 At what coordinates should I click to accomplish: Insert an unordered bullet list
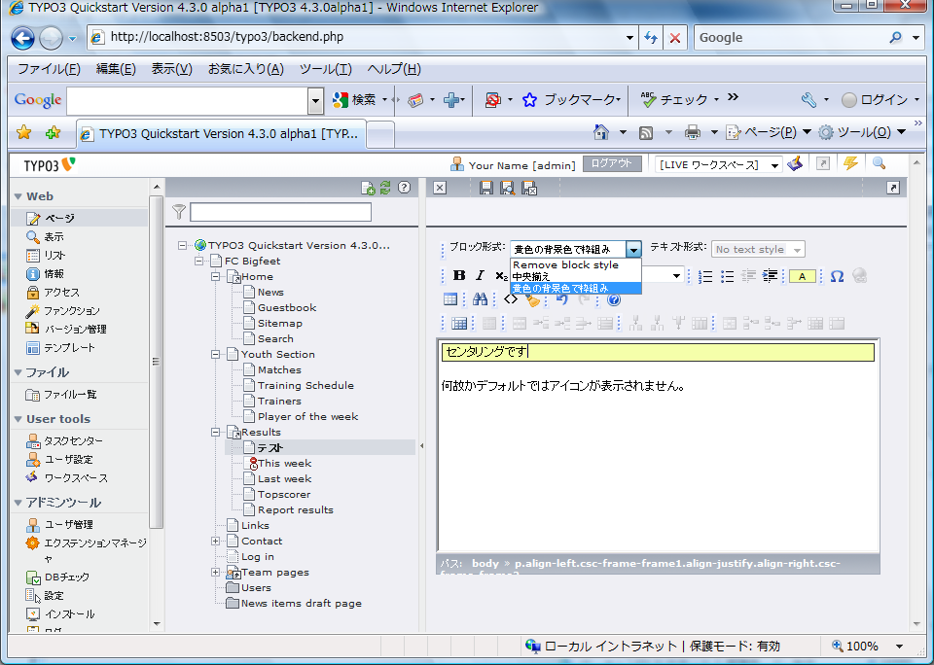pos(727,276)
